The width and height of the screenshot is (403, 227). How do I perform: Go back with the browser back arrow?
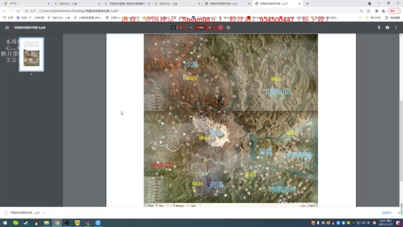tap(5, 11)
